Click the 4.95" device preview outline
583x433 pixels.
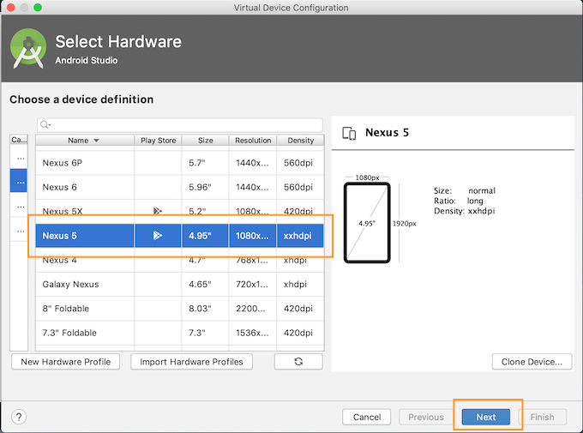click(367, 223)
